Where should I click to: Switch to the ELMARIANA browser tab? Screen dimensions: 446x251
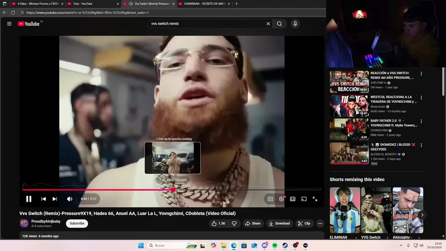pos(205,4)
